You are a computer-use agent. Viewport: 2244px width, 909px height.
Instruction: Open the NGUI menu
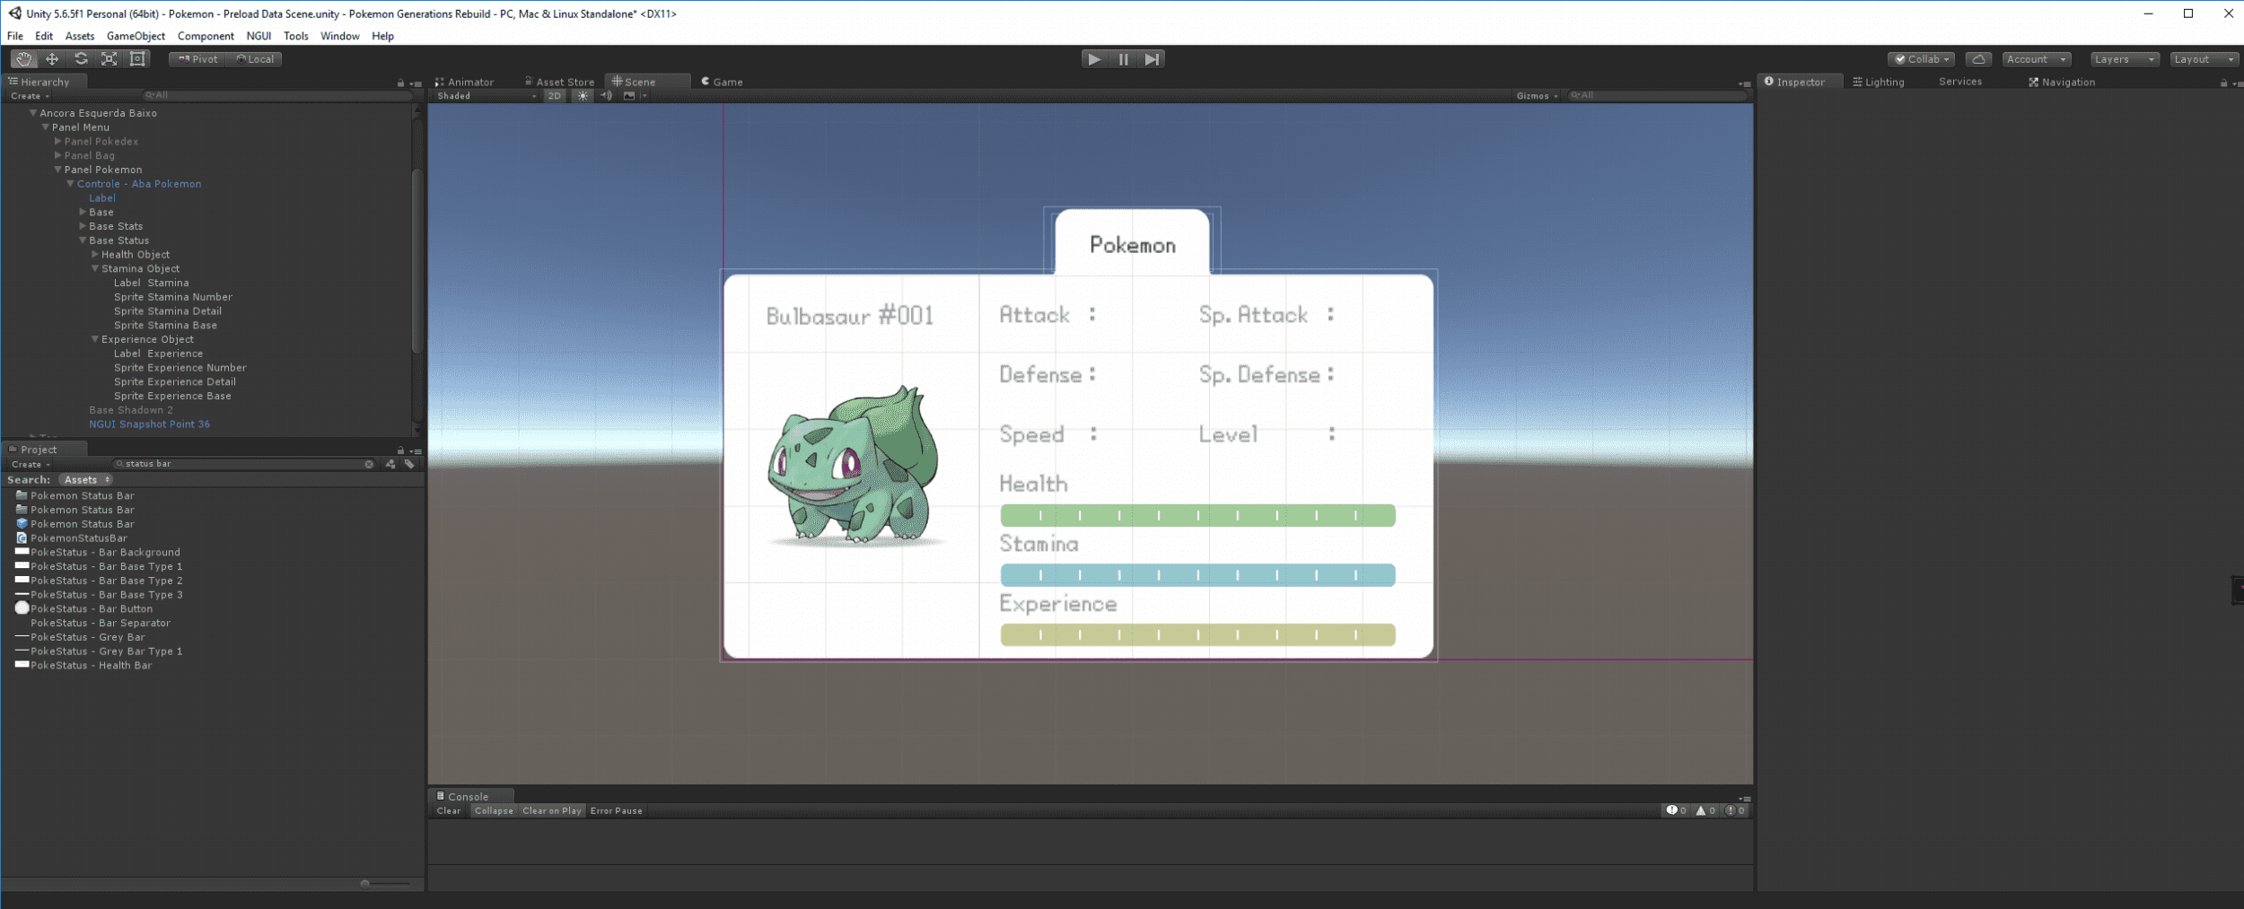pos(259,36)
